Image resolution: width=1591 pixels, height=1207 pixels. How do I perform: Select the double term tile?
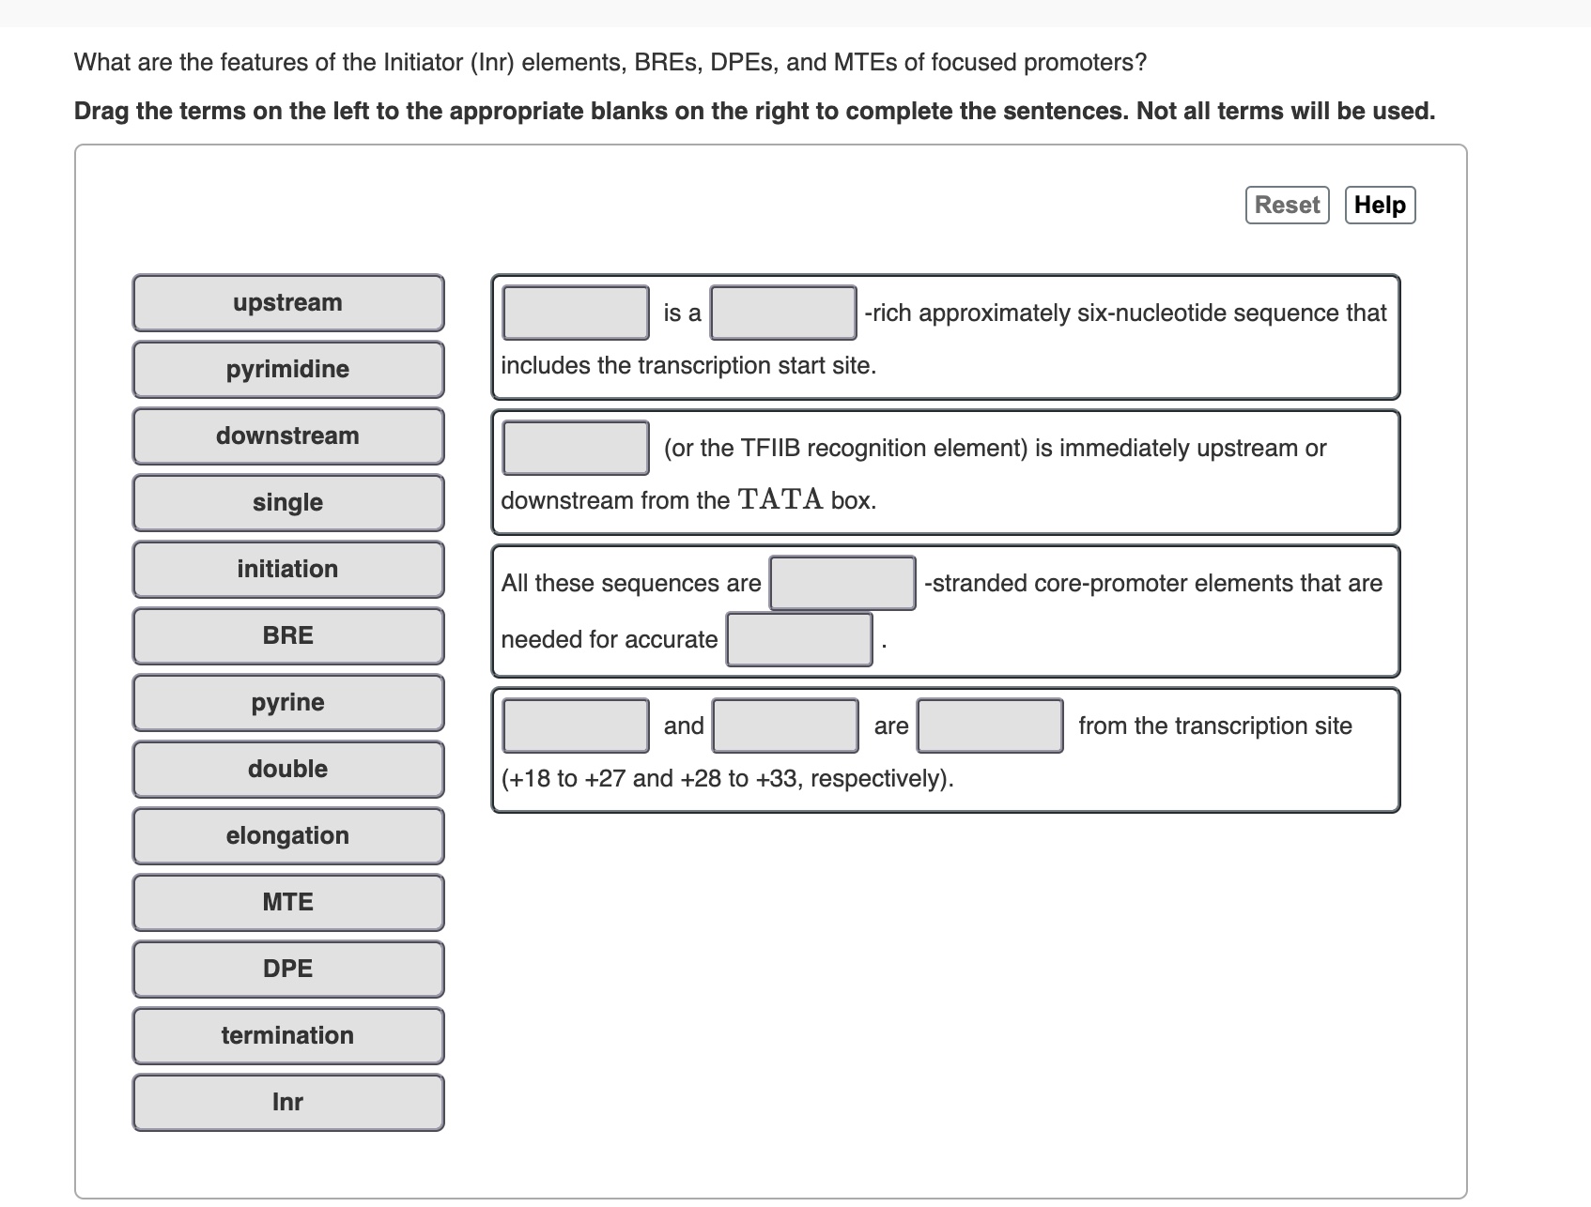coord(287,769)
